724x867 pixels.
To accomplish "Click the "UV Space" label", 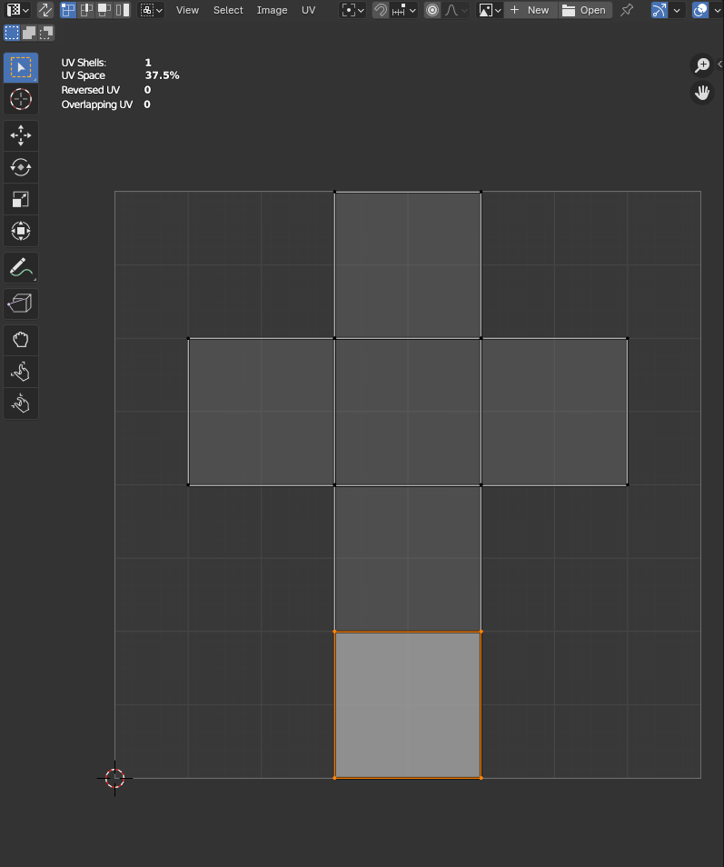I will 83,75.
